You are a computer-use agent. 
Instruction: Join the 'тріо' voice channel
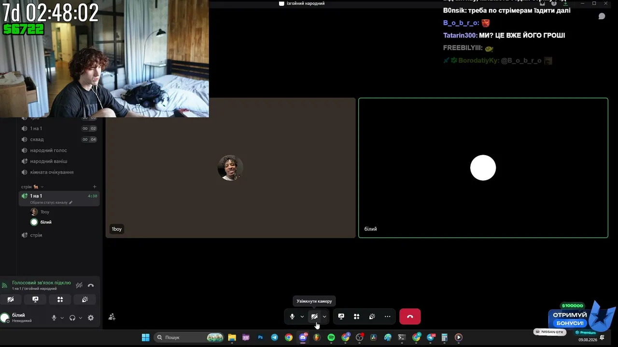(x=59, y=118)
